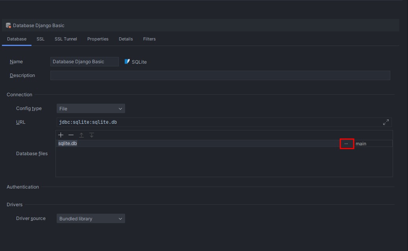This screenshot has width=408, height=251.
Task: Expand the URL field editor icon
Action: click(x=386, y=122)
